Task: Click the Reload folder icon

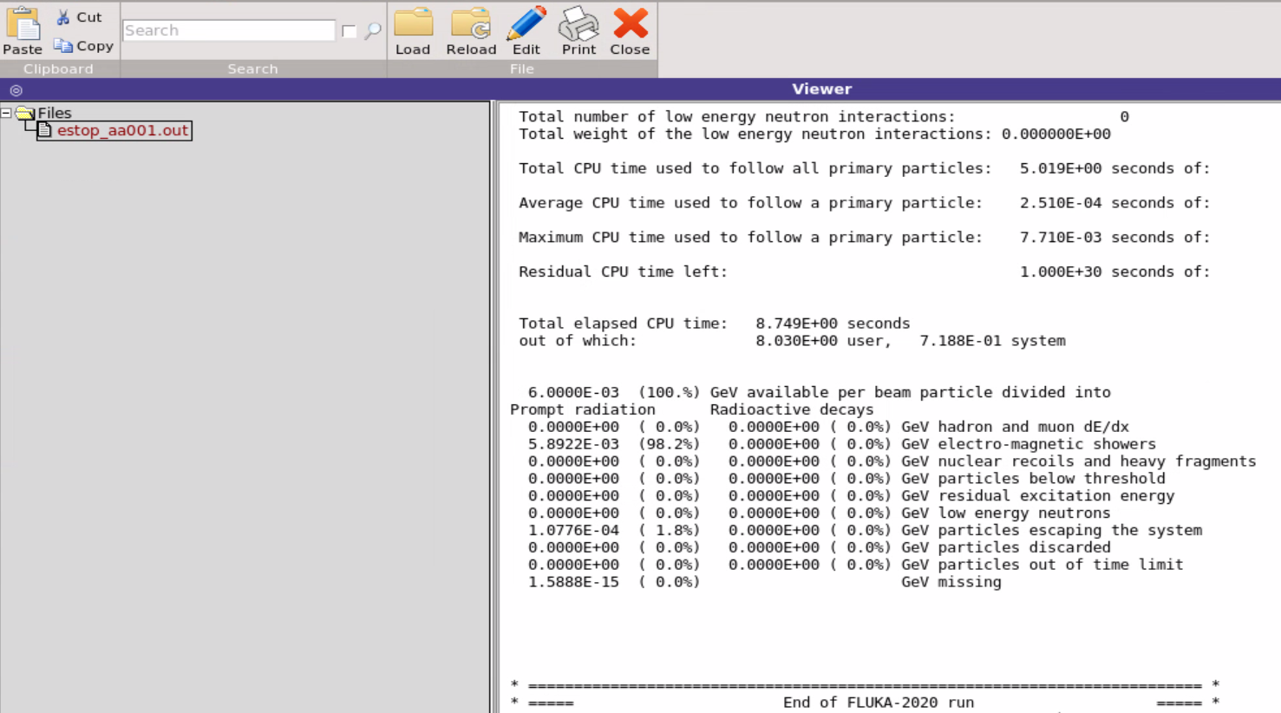Action: [x=471, y=23]
